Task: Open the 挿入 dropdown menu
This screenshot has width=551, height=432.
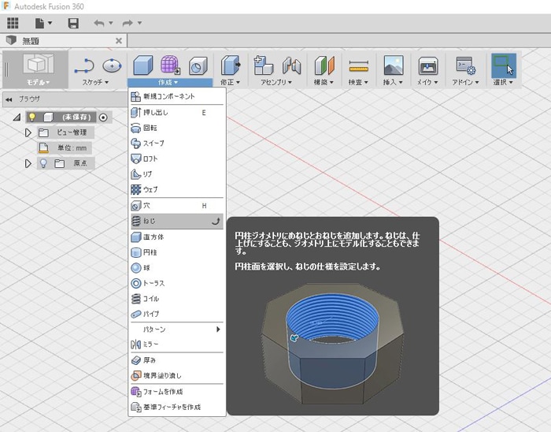Action: pyautogui.click(x=393, y=82)
